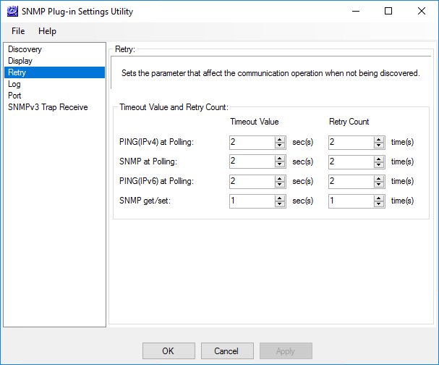The image size is (439, 365).
Task: Select Discovery in the settings list
Action: (x=25, y=49)
